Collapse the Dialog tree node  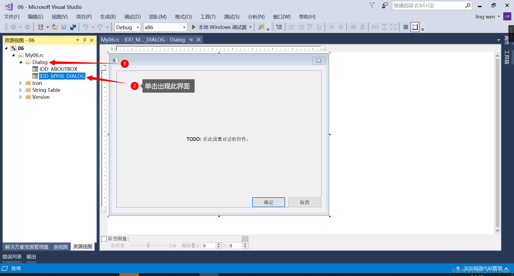[20, 62]
